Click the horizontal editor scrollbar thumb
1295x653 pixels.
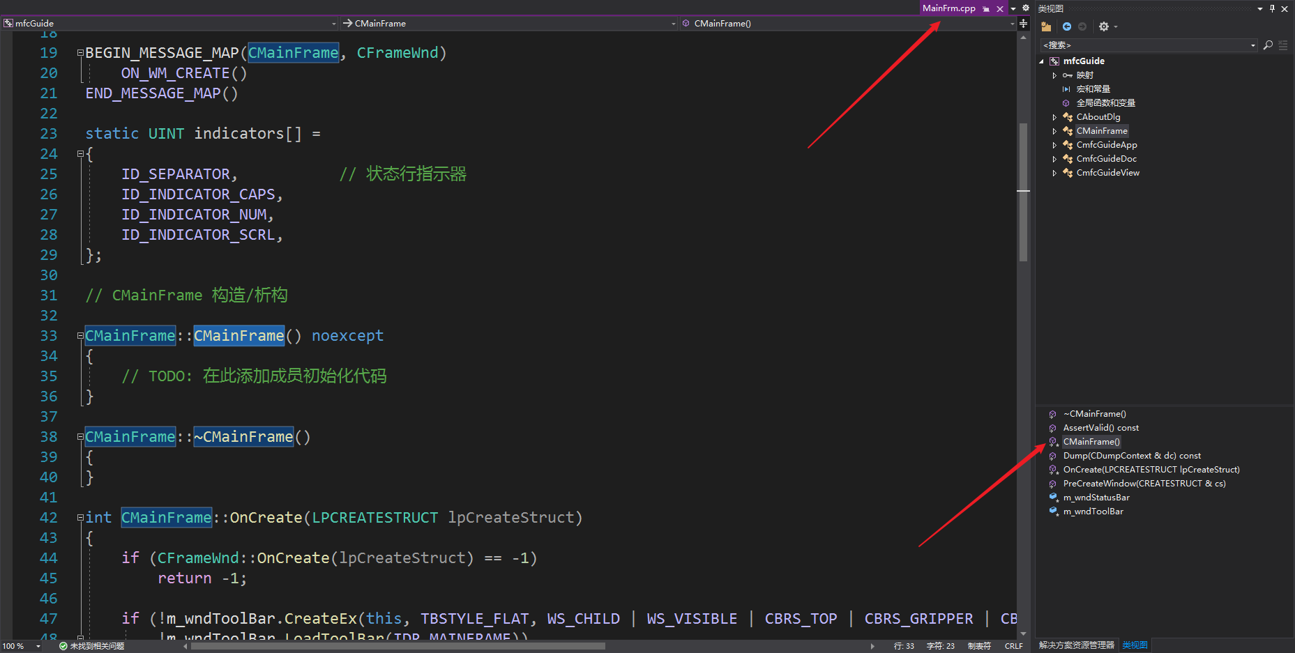coord(397,646)
